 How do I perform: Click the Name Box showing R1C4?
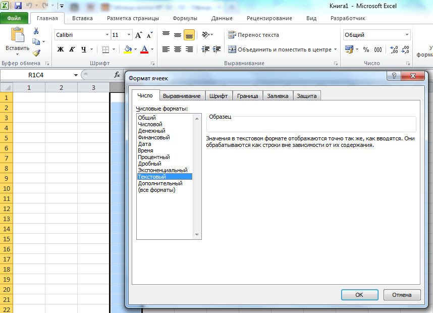(36, 75)
